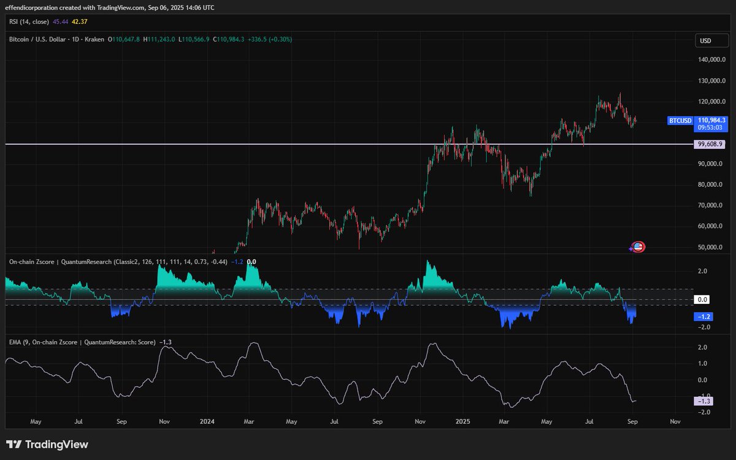Click the EMA (9, On-chain Zscore) legend
Image resolution: width=736 pixels, height=460 pixels.
point(83,342)
